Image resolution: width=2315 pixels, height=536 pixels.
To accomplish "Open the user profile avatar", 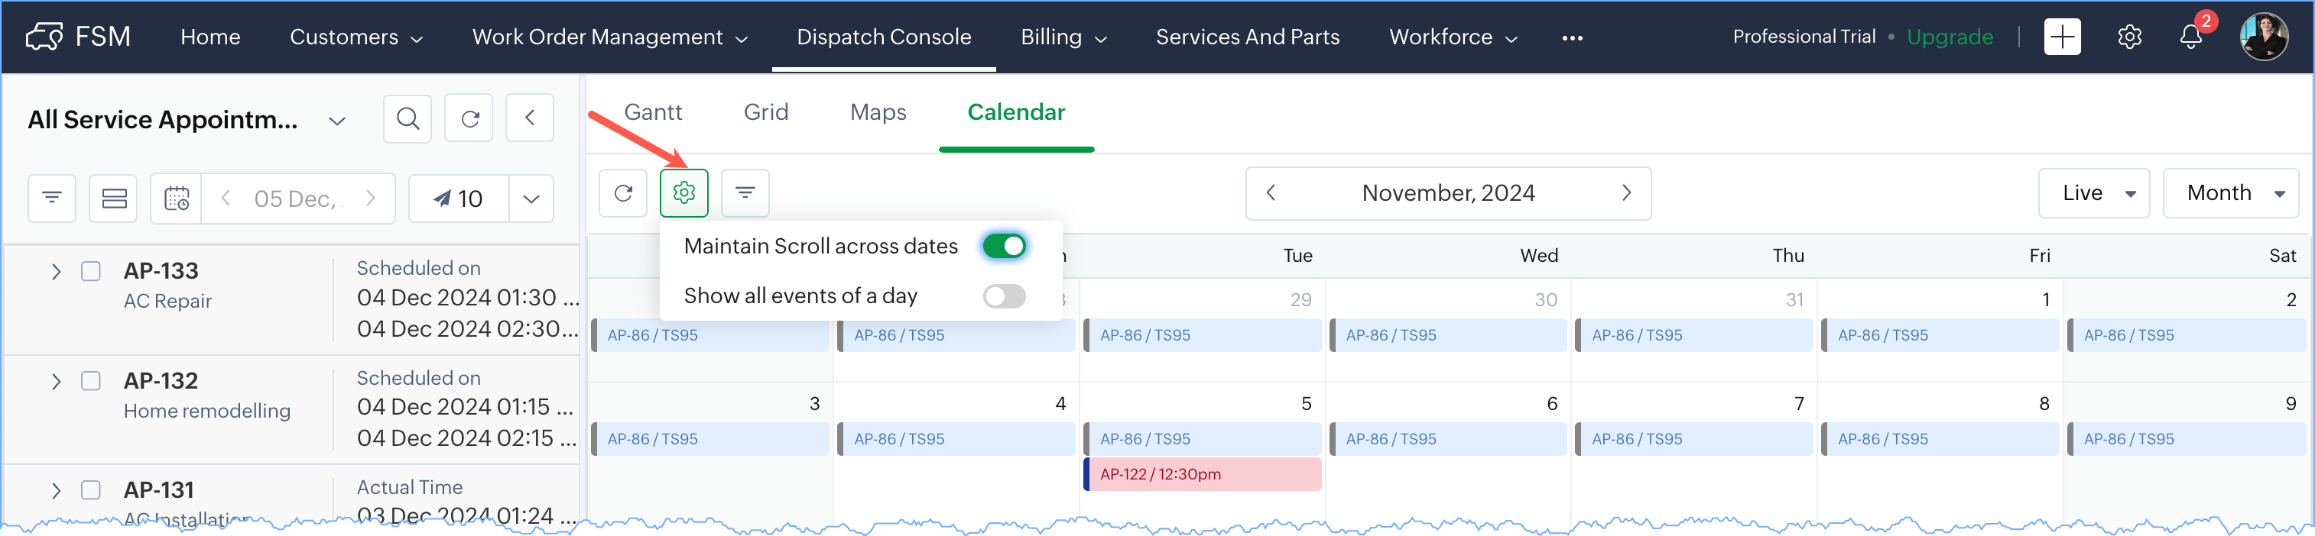I will point(2263,37).
